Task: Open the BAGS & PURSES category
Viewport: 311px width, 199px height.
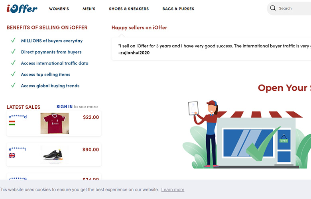Action: [178, 9]
